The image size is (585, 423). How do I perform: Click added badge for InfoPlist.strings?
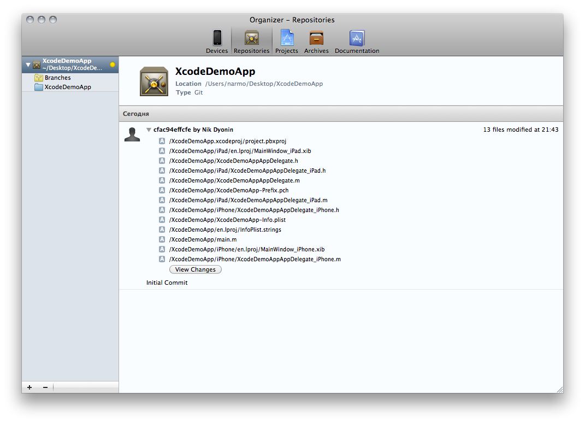point(162,230)
